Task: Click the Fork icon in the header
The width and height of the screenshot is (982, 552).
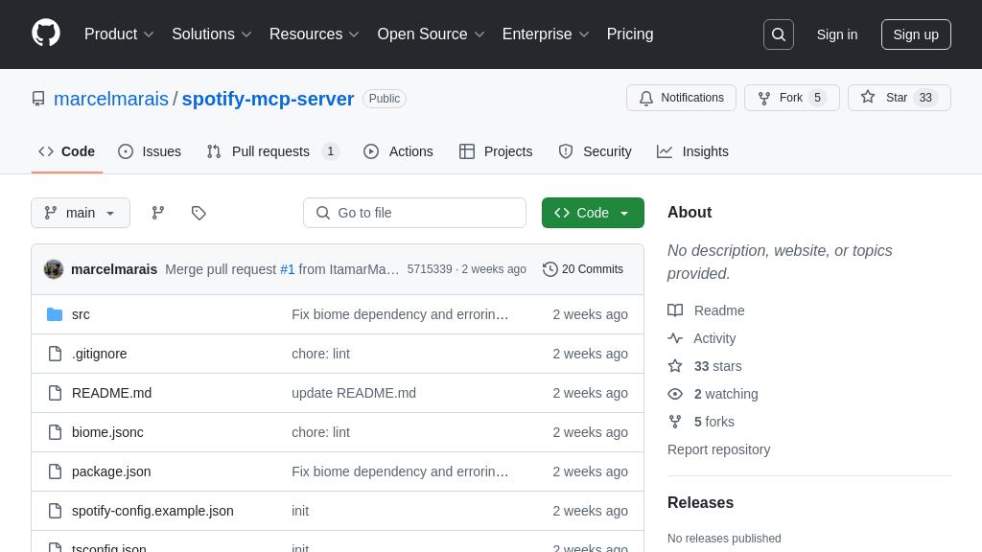Action: (764, 99)
